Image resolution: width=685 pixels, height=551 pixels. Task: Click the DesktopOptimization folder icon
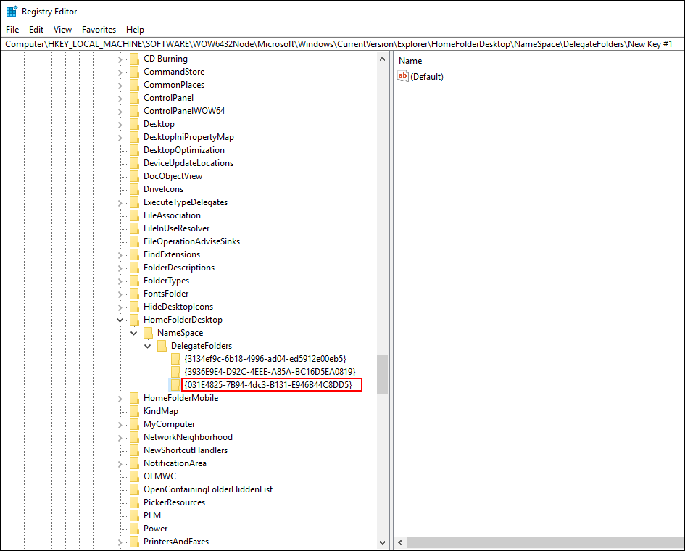(135, 150)
